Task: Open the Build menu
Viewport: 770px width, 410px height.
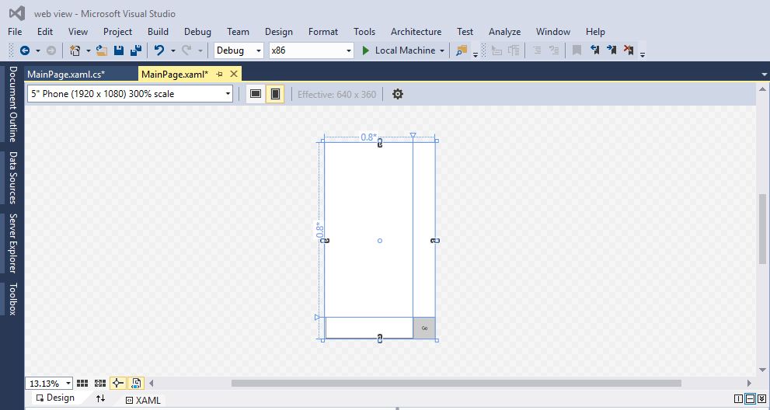Action: coord(159,31)
